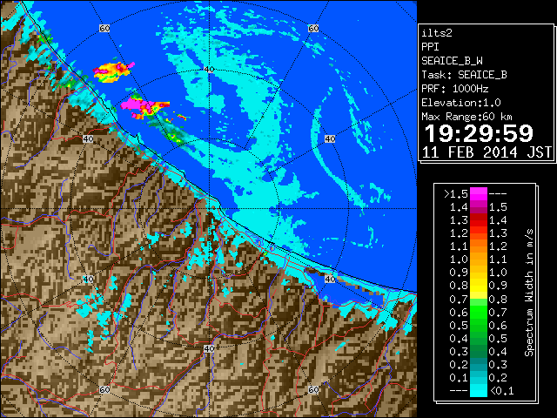557x418 pixels.
Task: Click the "<0.1" legend label
Action: click(x=501, y=391)
